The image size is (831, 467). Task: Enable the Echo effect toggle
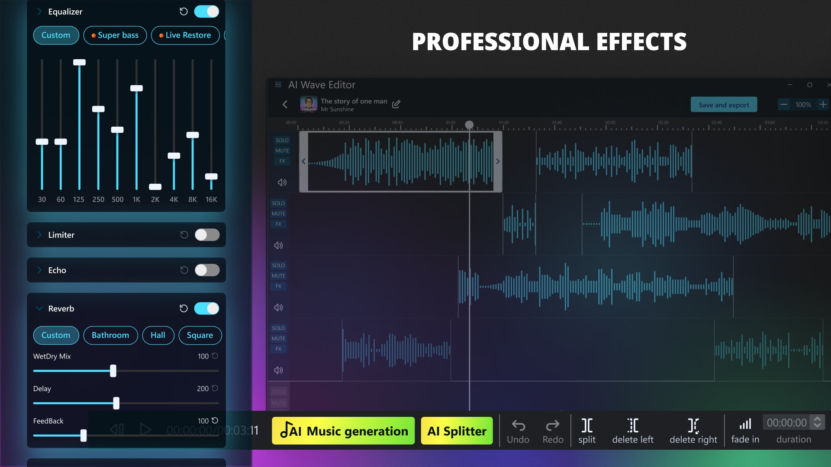pyautogui.click(x=207, y=270)
